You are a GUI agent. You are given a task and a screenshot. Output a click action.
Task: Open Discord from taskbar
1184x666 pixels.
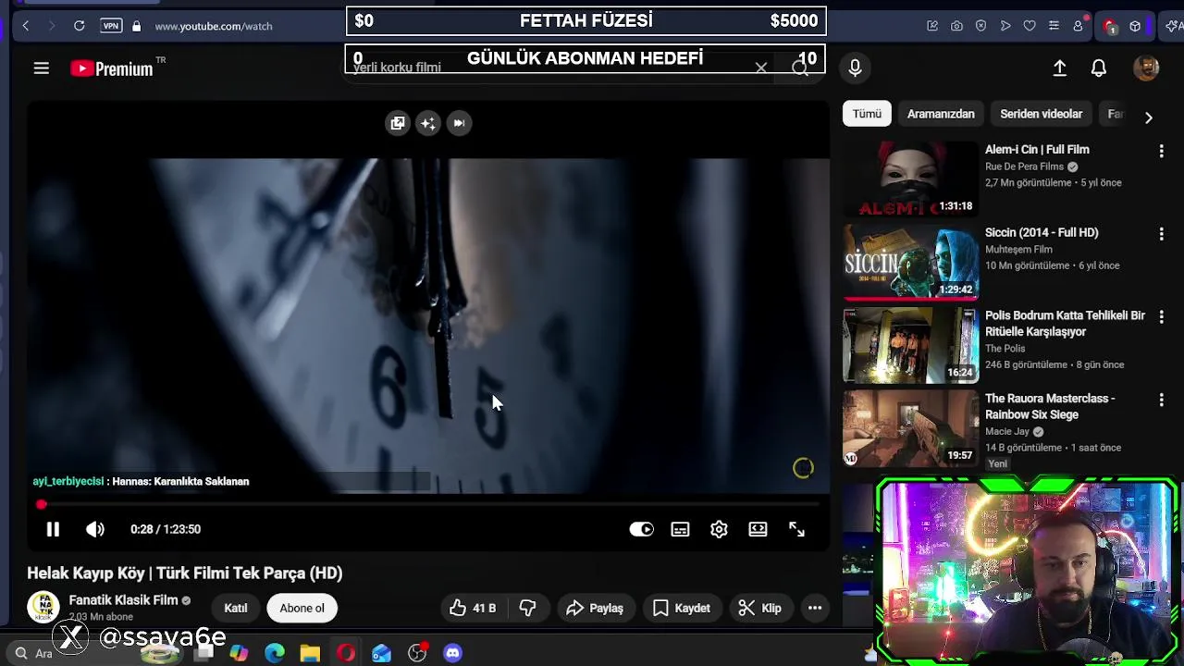(452, 653)
